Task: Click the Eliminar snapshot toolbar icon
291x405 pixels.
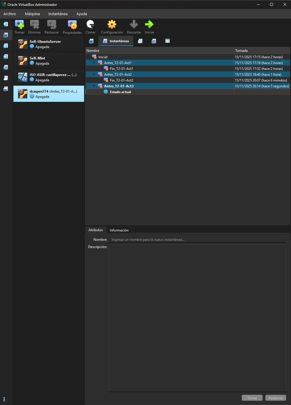Action: pyautogui.click(x=34, y=25)
